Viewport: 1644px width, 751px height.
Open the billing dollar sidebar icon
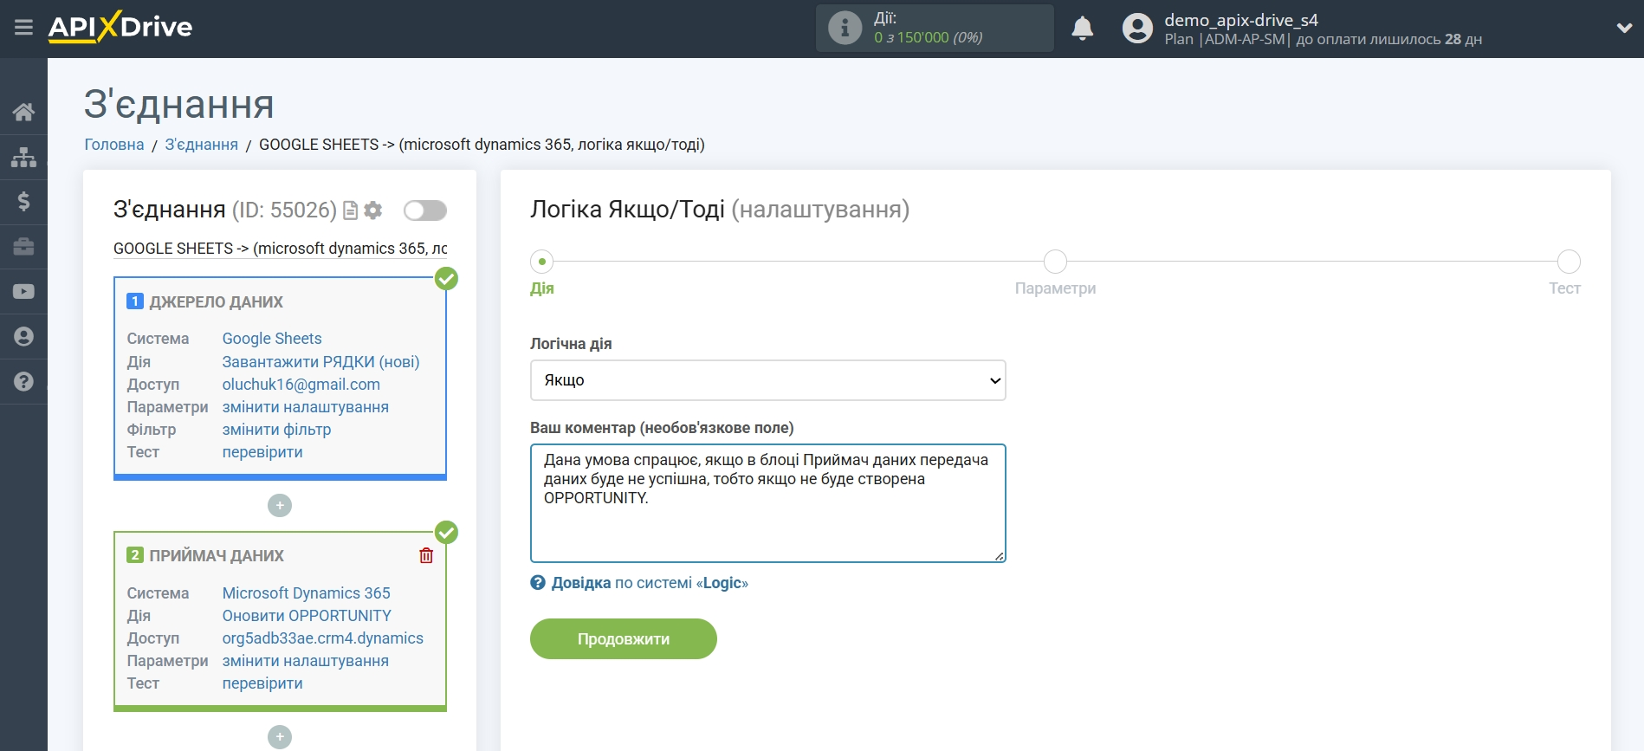click(x=23, y=202)
